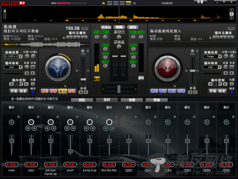This screenshot has height=179, width=238.
Task: Toggle left deck loop lock (blue padlock)
Action: (33, 92)
